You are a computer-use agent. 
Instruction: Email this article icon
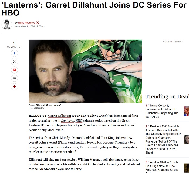[x=14, y=78]
